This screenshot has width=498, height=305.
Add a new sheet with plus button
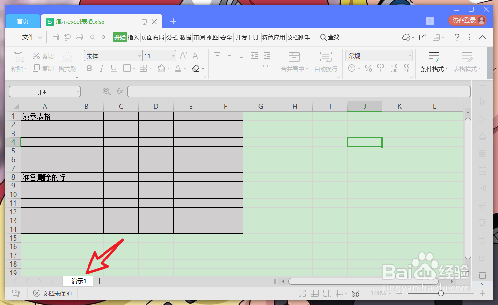(x=100, y=281)
